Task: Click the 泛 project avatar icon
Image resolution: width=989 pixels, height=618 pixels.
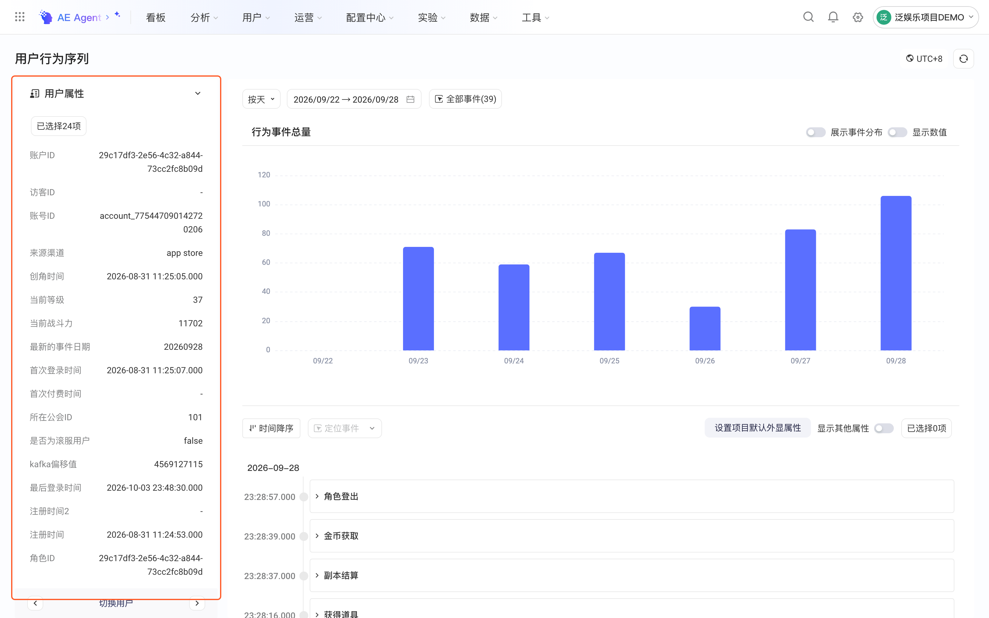Action: click(x=884, y=17)
